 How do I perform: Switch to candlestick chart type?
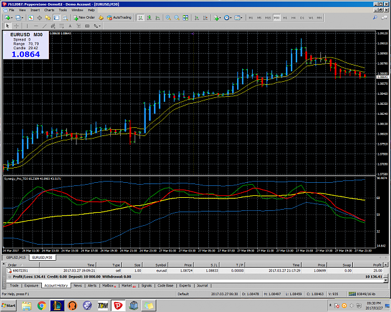[x=149, y=17]
